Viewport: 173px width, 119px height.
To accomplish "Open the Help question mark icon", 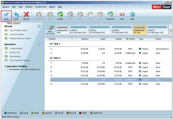I will point(132,14).
